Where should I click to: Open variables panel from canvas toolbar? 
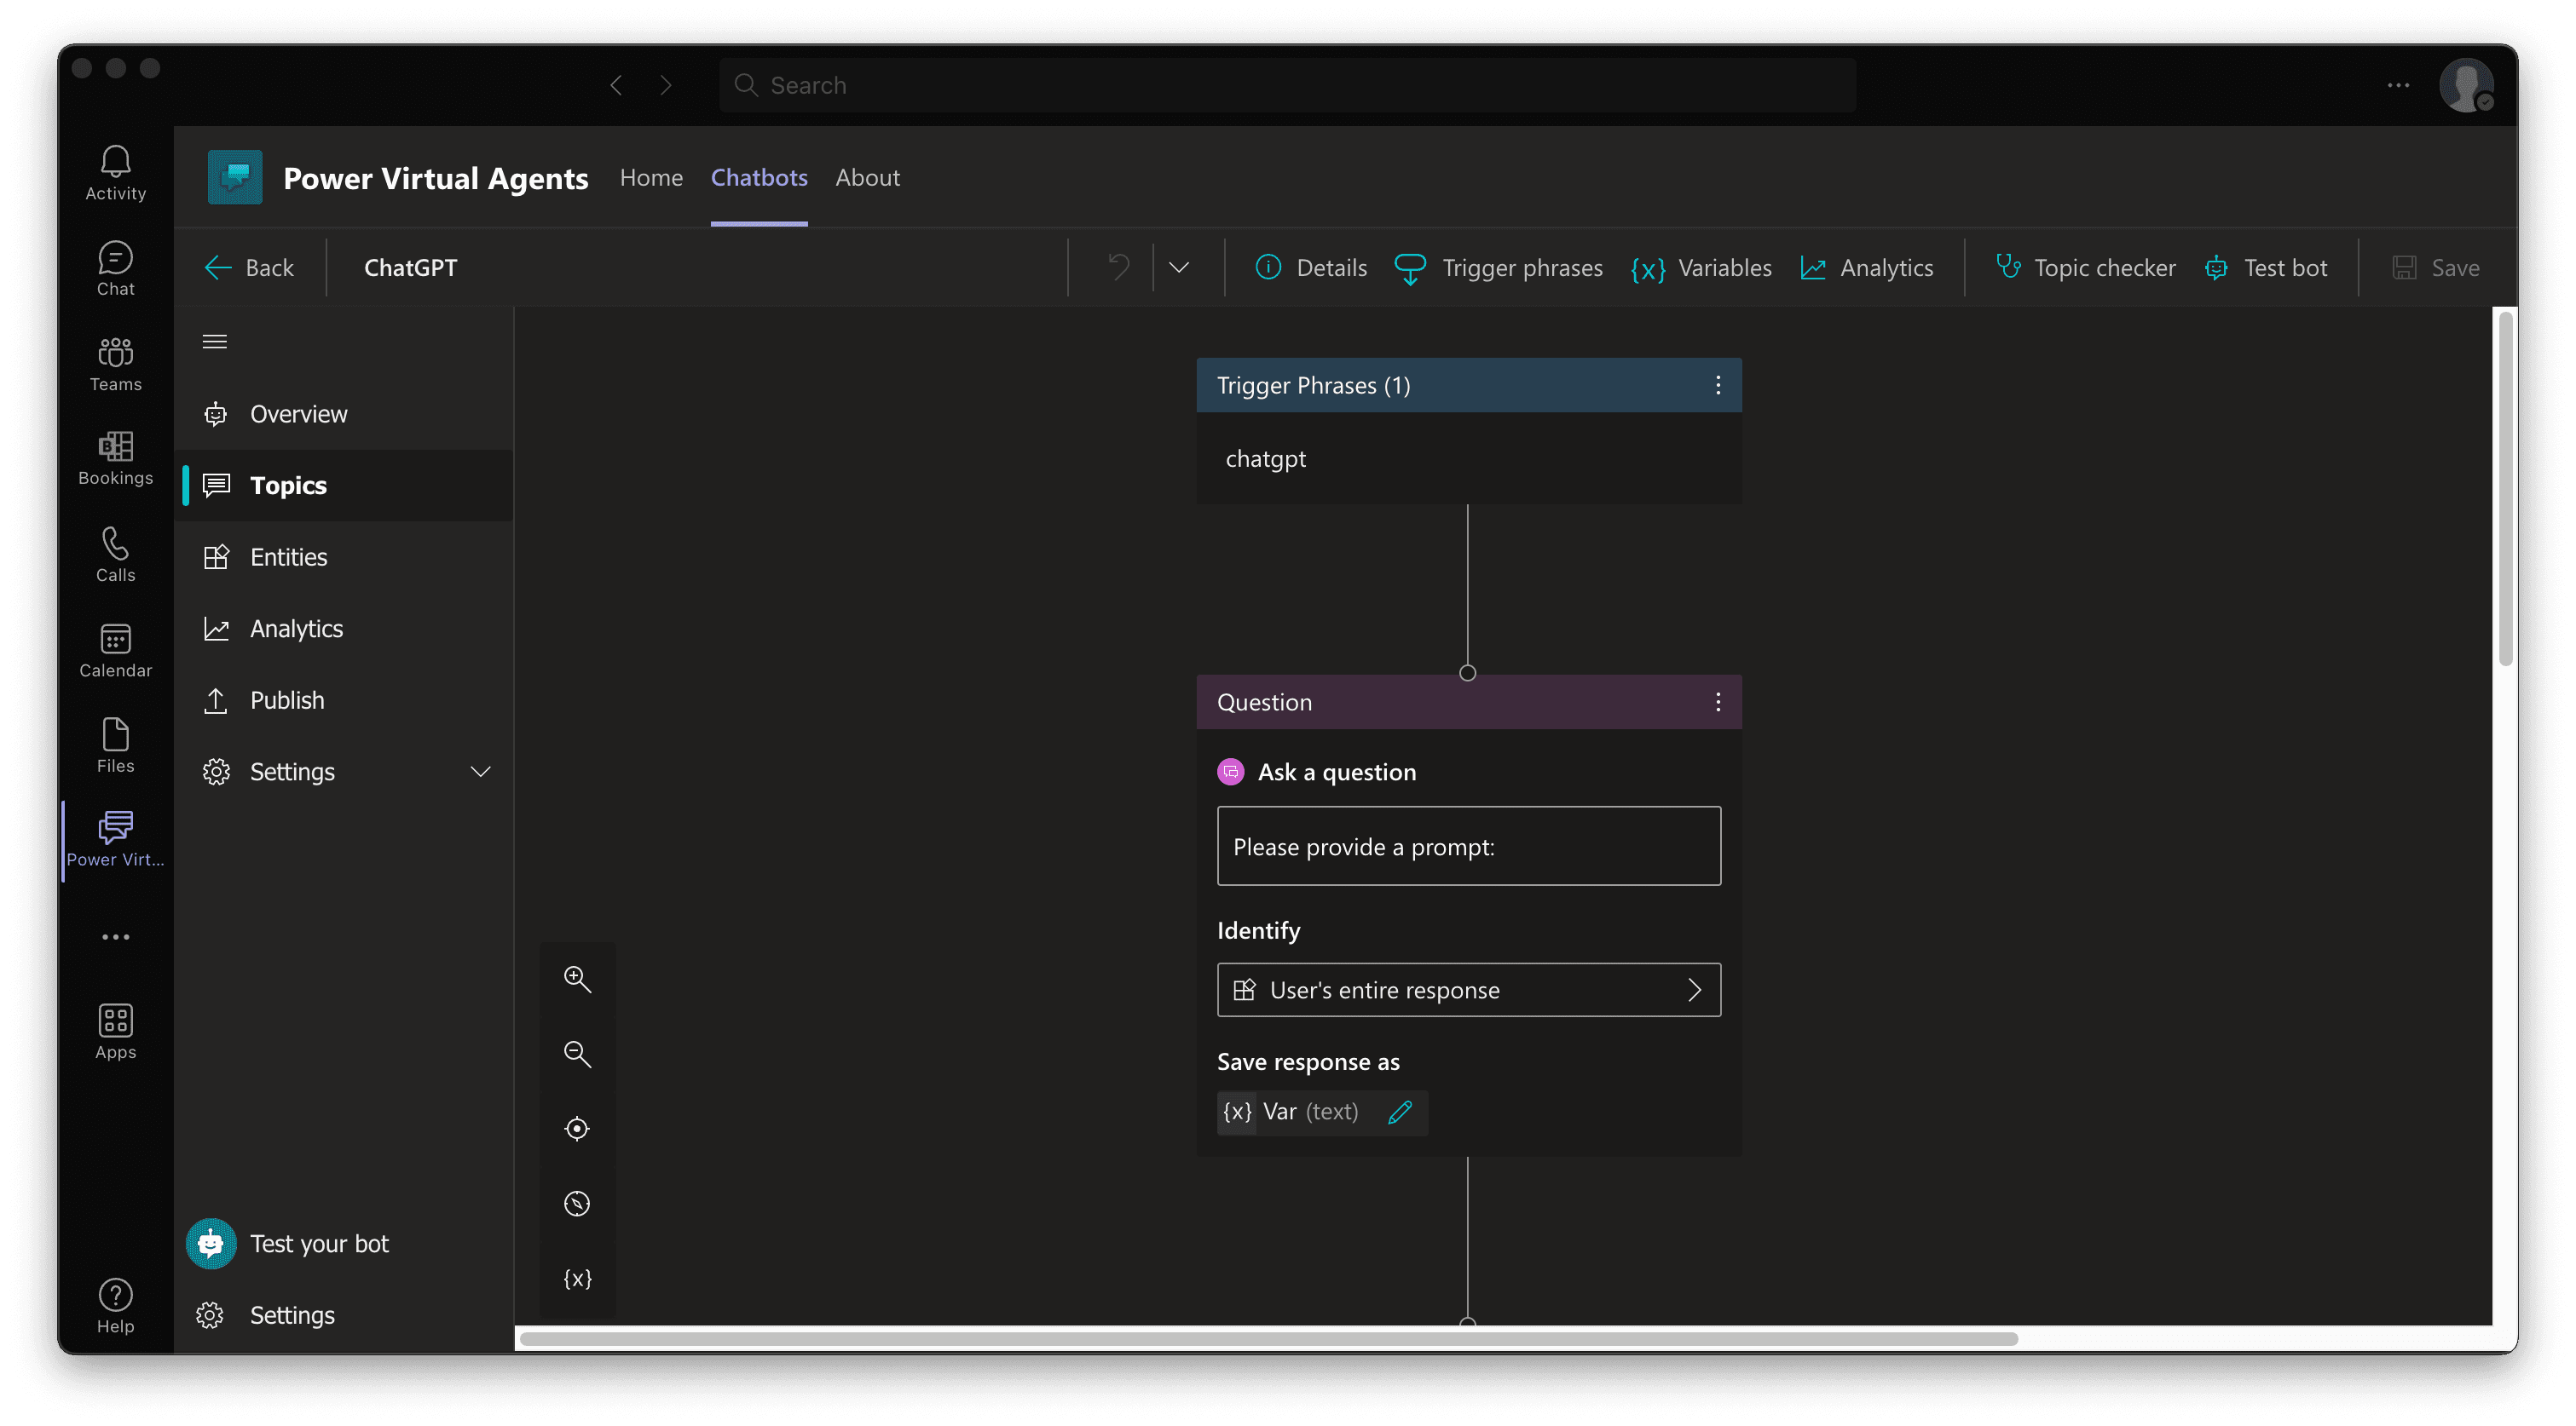tap(577, 1279)
